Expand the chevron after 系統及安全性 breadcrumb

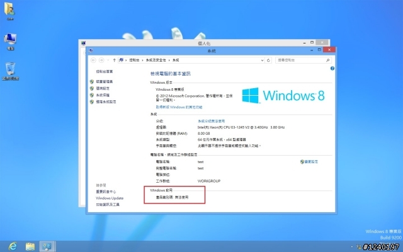[x=169, y=60]
